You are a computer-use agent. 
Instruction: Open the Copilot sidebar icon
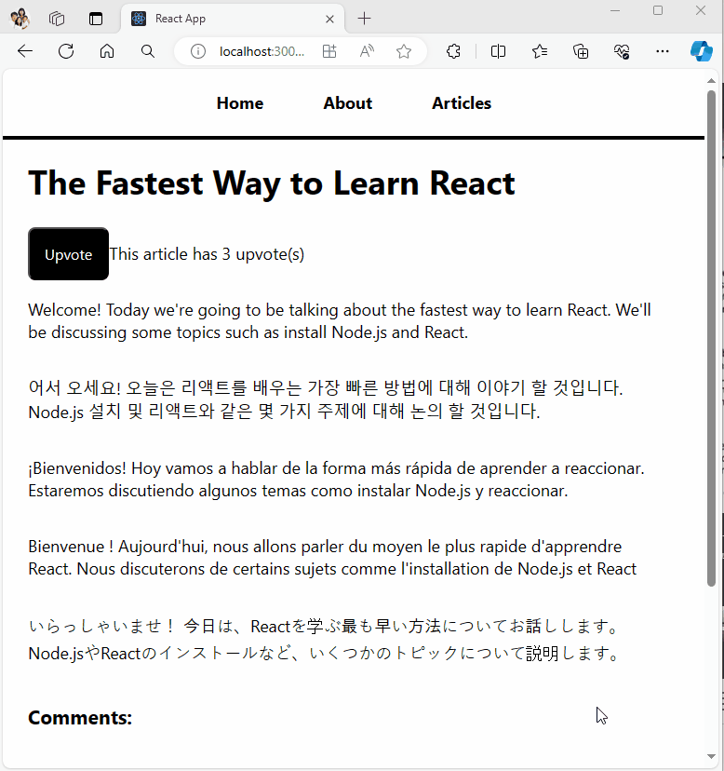702,51
